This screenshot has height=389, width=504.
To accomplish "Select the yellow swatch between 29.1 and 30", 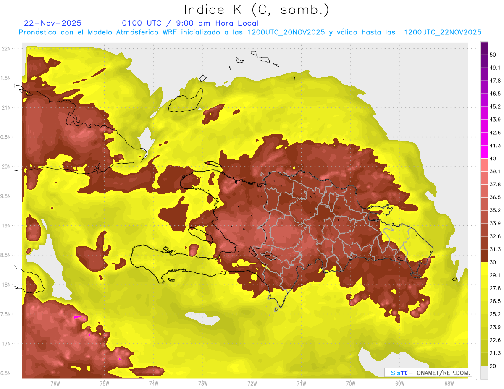I will (x=484, y=269).
